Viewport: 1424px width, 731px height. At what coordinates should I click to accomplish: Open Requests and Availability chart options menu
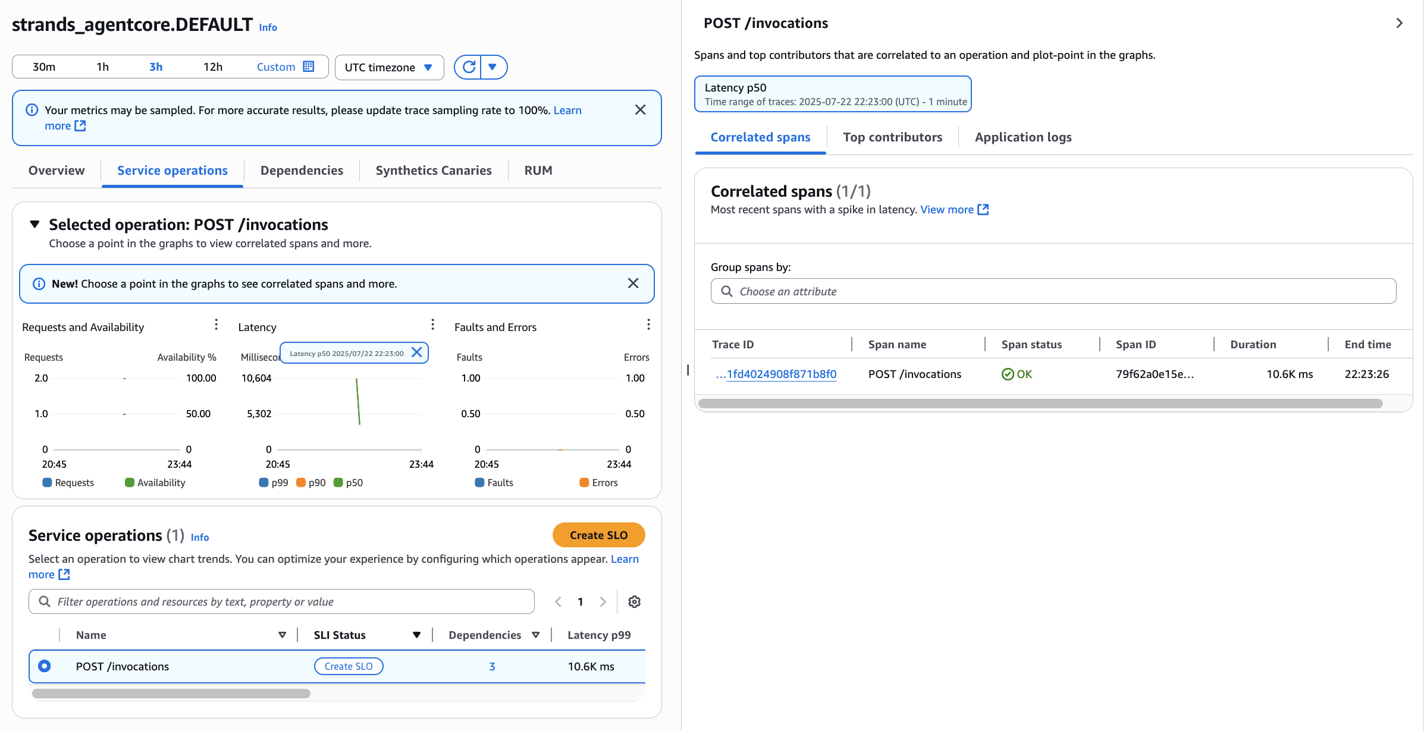pos(216,324)
